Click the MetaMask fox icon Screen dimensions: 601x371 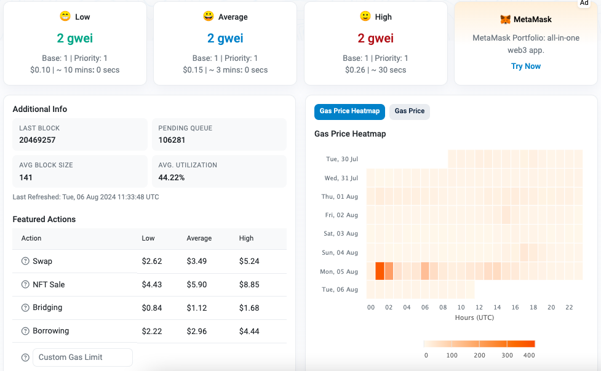click(505, 20)
